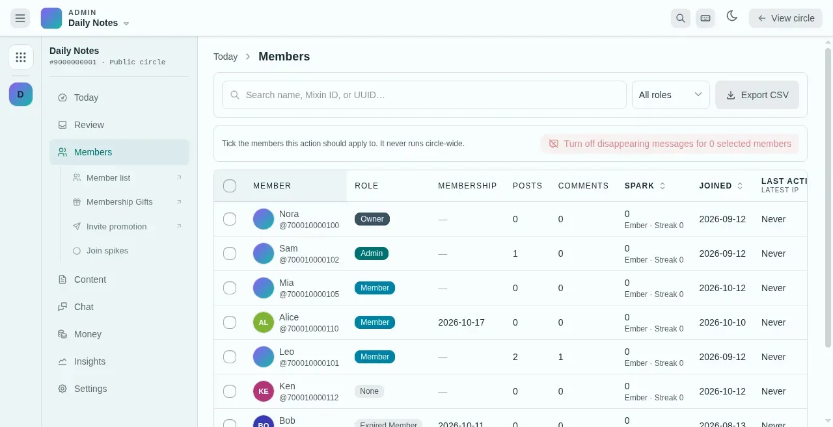Click Today breadcrumb link

tap(225, 57)
